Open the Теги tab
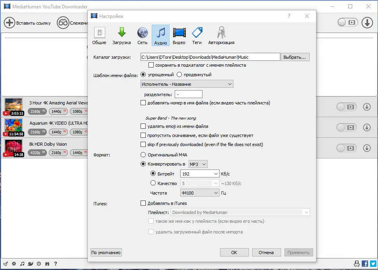Image resolution: width=378 pixels, height=270 pixels. 197,35
